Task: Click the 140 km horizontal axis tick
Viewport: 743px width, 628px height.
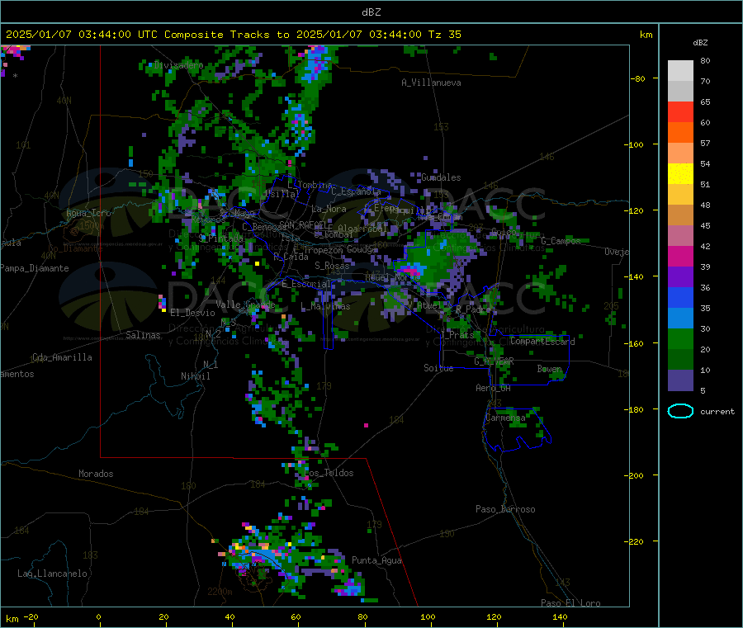Action: click(x=560, y=616)
